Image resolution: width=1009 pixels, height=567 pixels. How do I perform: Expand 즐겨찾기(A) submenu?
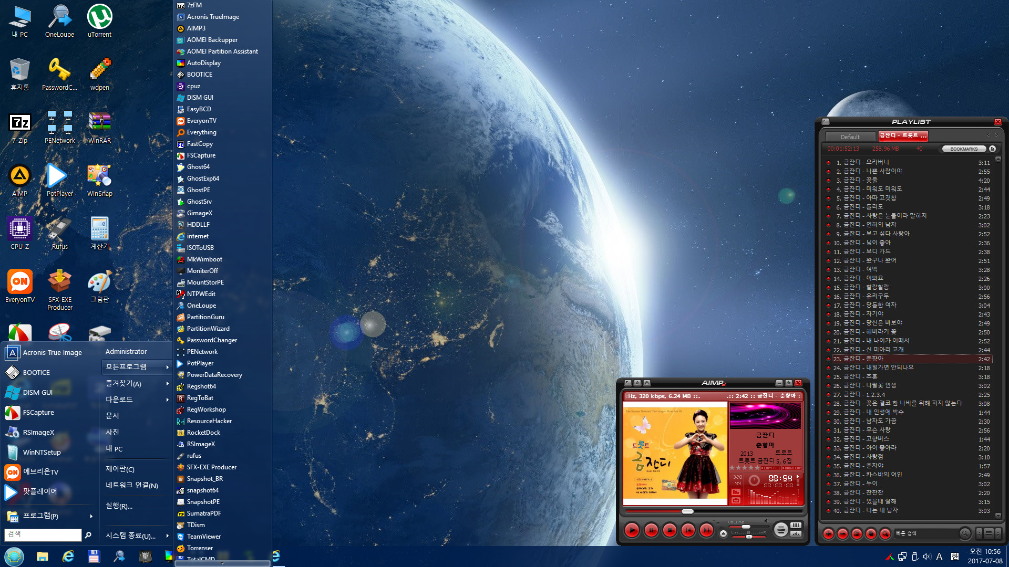137,384
